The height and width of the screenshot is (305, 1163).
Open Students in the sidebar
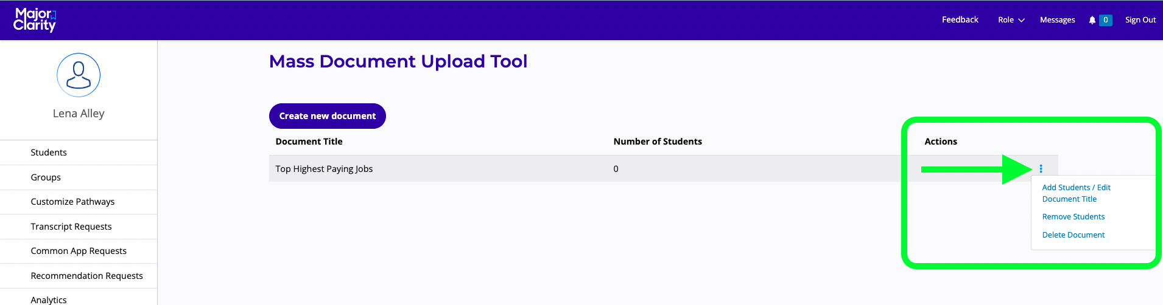pyautogui.click(x=49, y=152)
